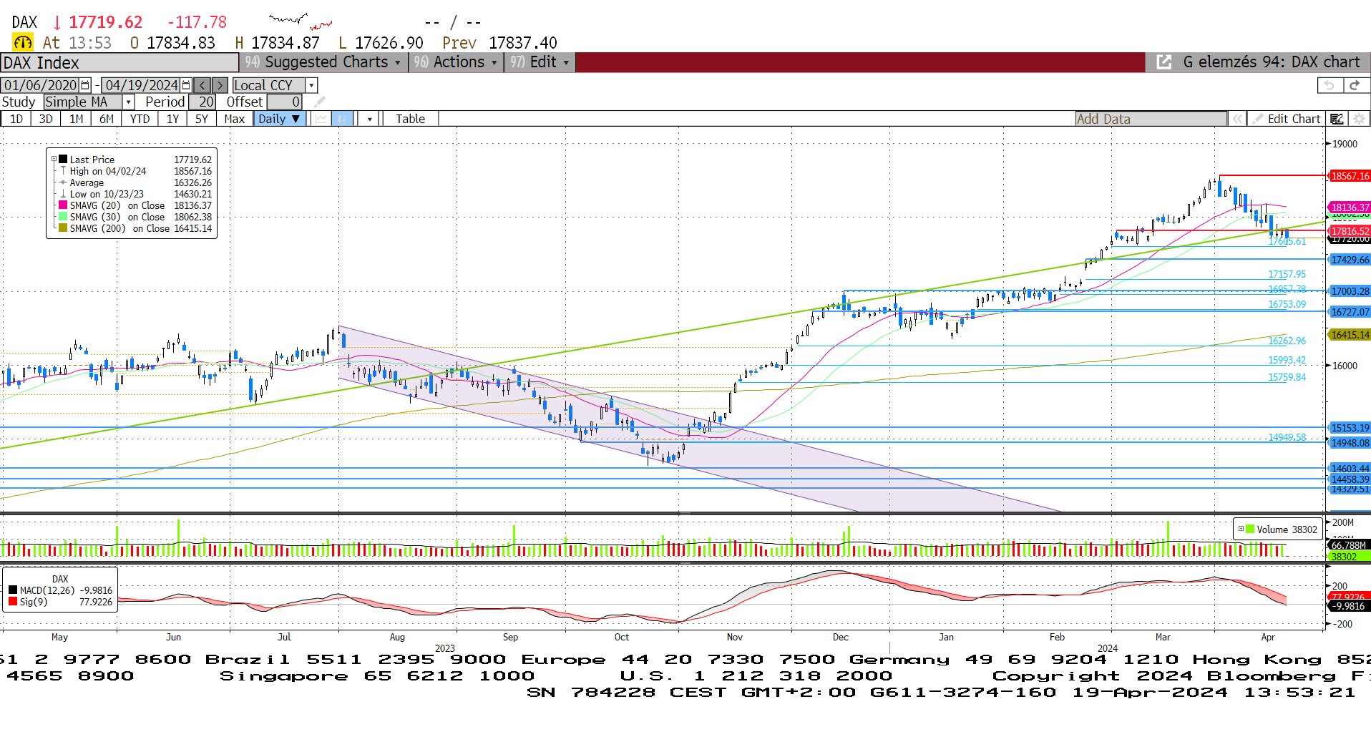
Task: Click the blue 17429.66 level label
Action: click(1350, 260)
